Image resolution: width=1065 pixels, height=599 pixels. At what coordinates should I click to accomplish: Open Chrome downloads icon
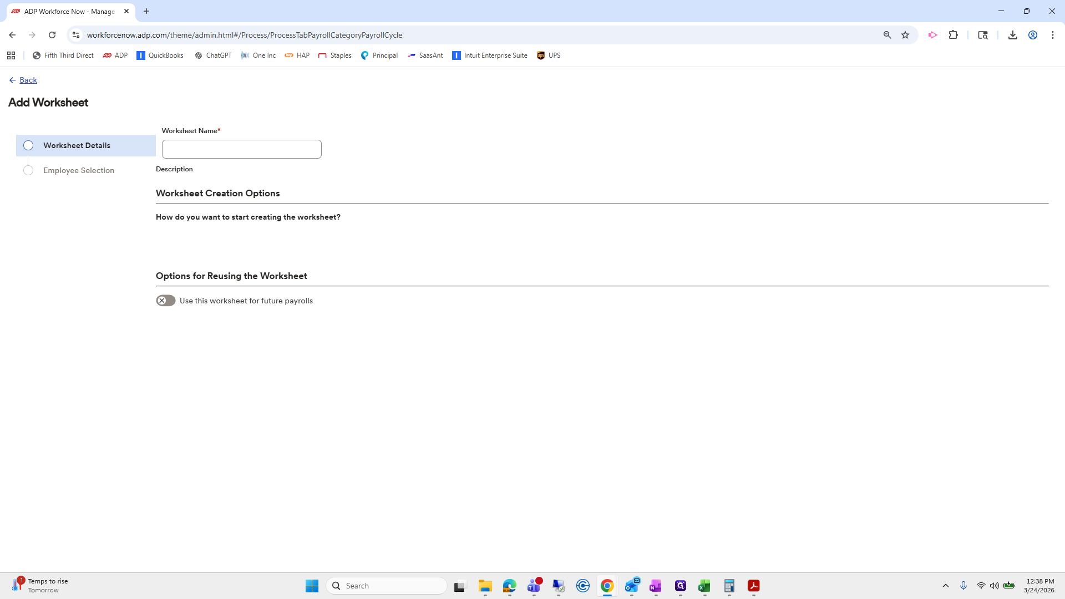click(x=1012, y=35)
